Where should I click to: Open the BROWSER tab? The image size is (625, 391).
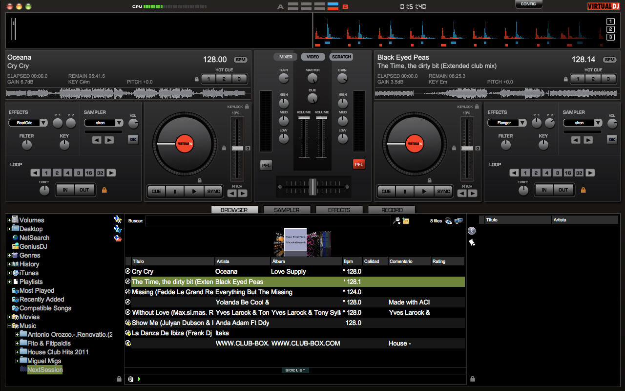tap(234, 210)
